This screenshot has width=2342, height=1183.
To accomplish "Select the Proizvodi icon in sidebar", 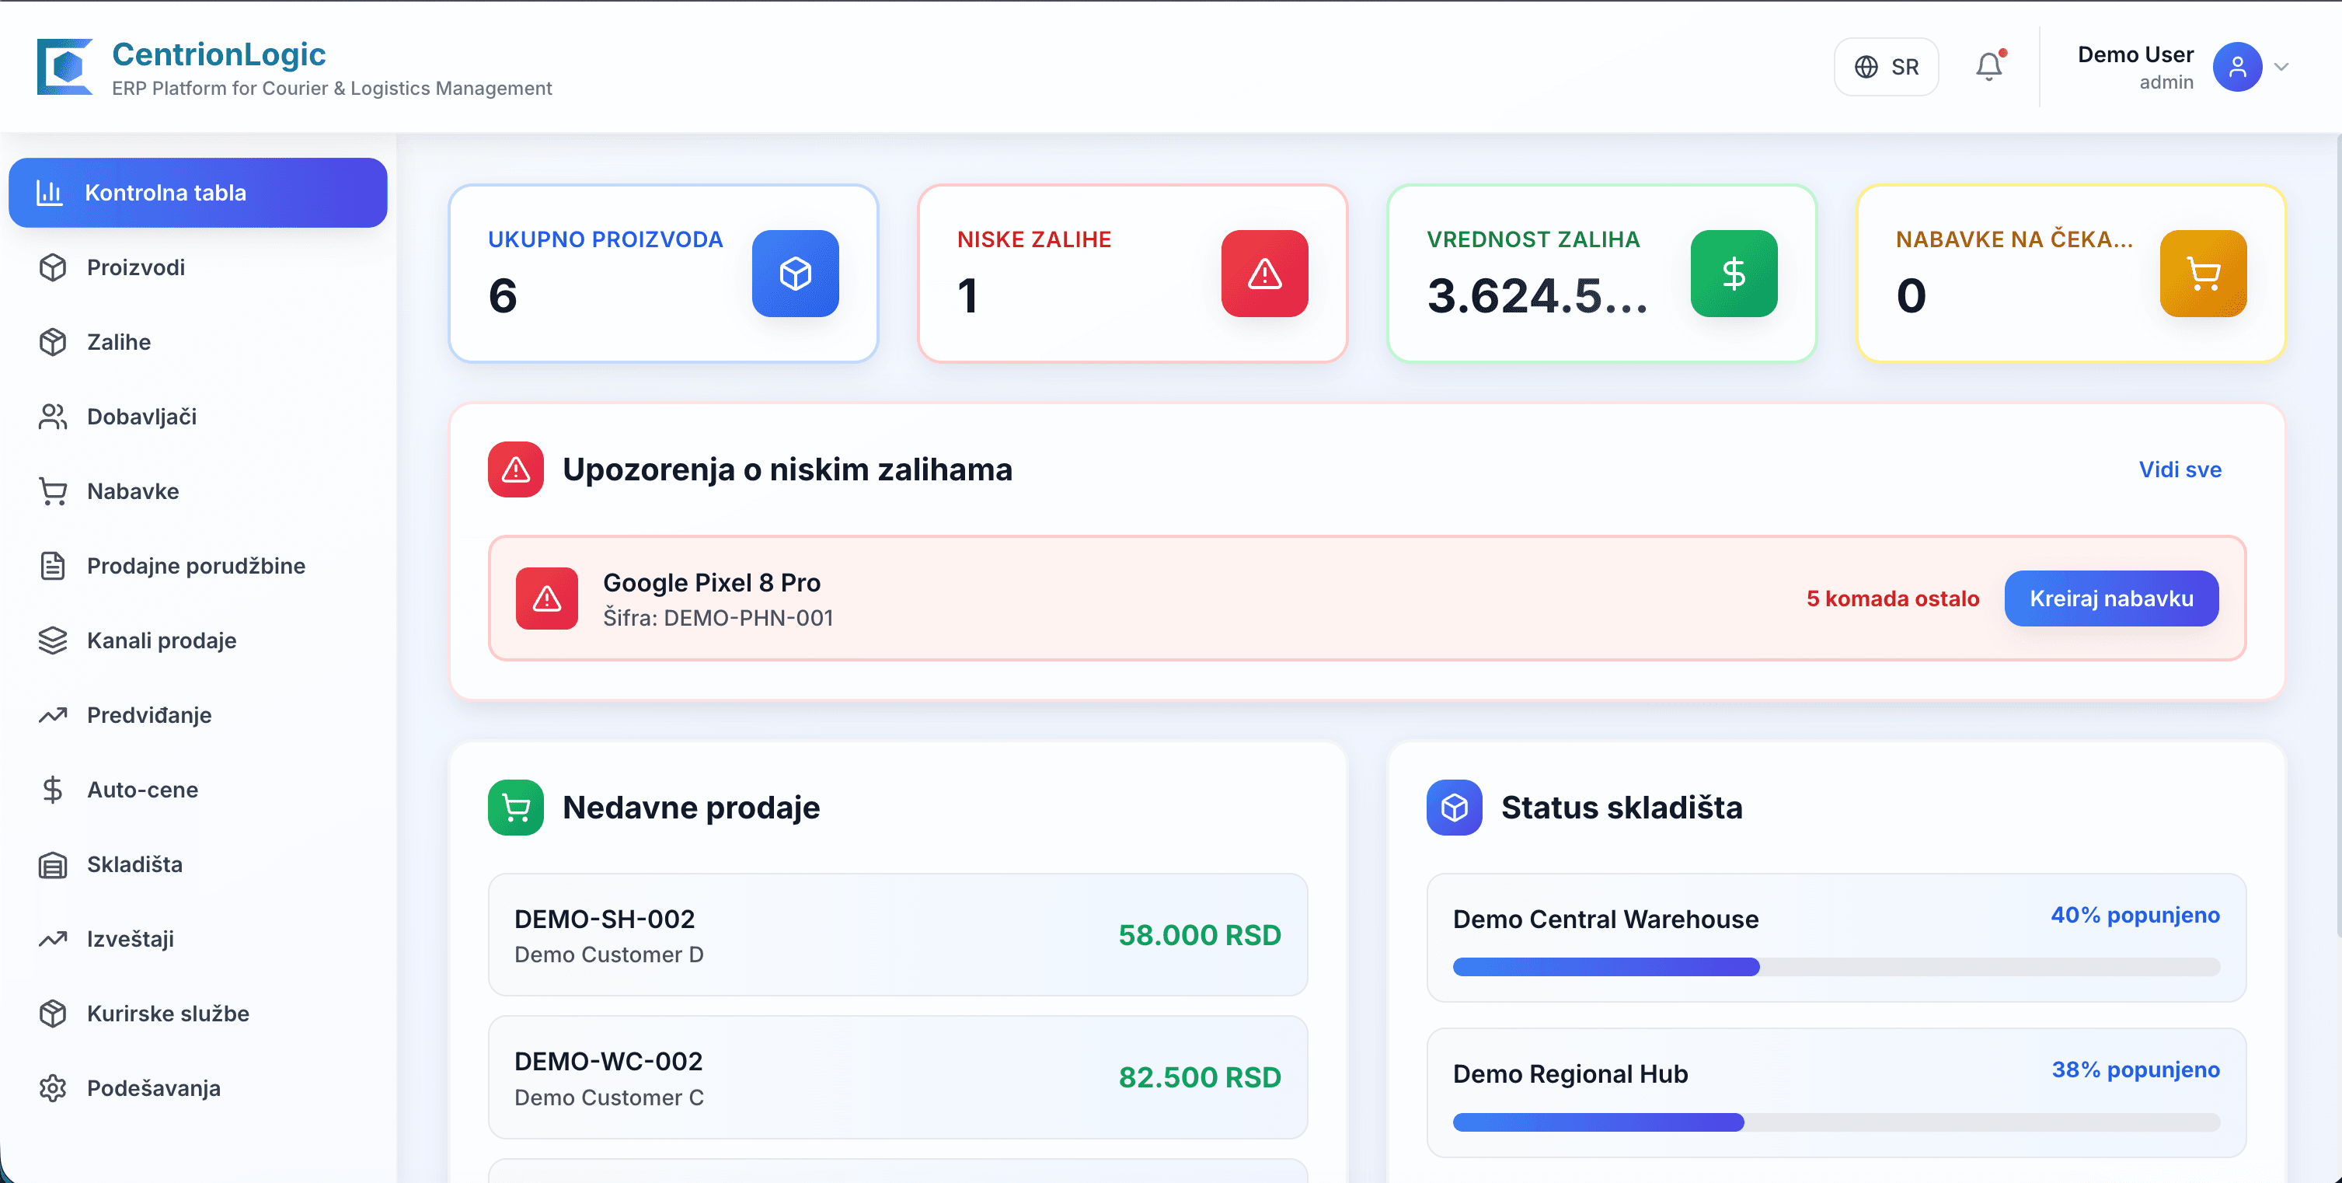I will [x=52, y=267].
